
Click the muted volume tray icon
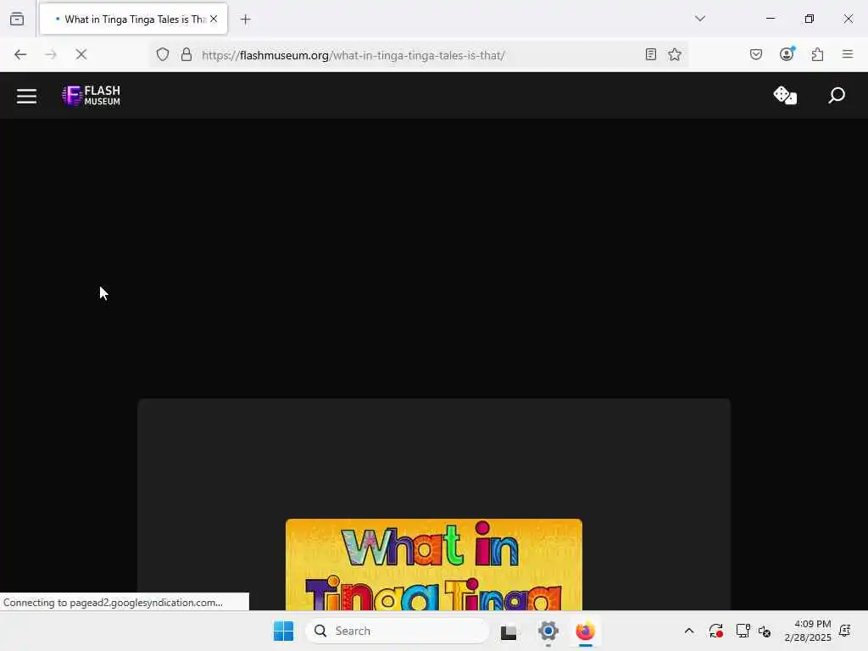pos(765,631)
